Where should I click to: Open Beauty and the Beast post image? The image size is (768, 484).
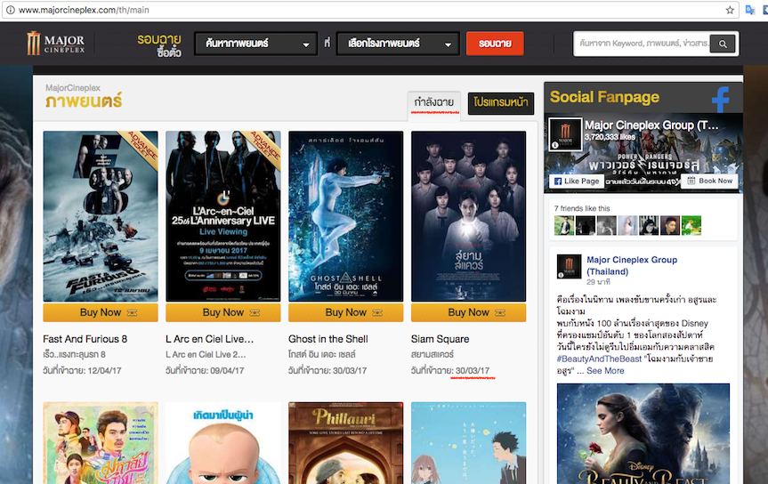point(643,433)
